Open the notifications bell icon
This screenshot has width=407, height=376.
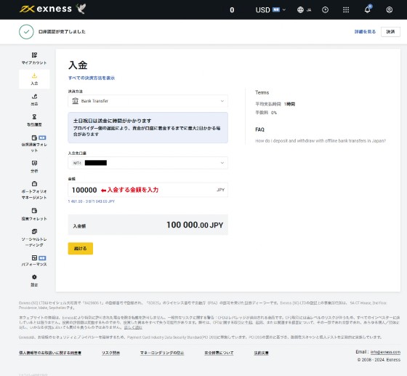[x=367, y=9]
